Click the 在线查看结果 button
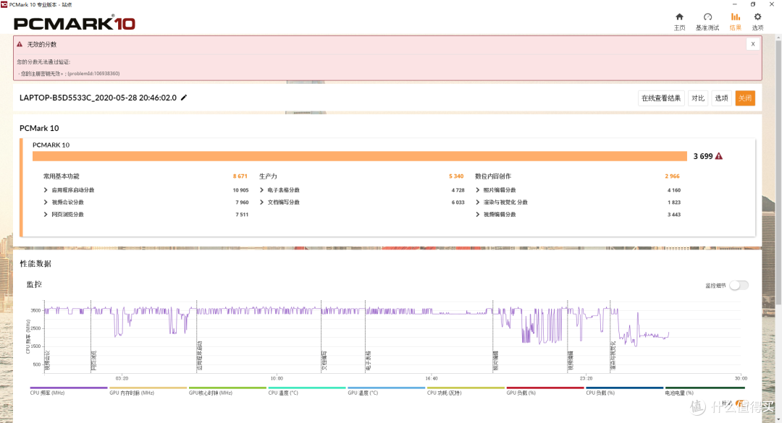Image resolution: width=782 pixels, height=423 pixels. click(x=661, y=98)
